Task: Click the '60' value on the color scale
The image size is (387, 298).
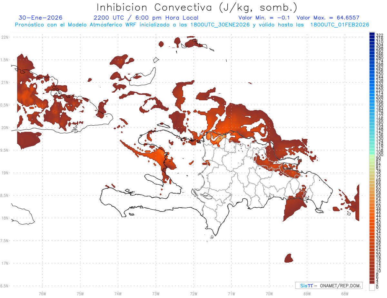Action: 379,190
